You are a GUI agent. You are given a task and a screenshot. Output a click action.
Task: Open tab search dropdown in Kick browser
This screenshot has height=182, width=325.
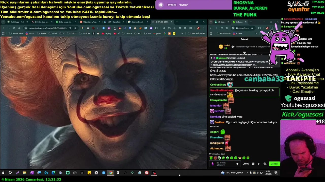click(x=211, y=22)
